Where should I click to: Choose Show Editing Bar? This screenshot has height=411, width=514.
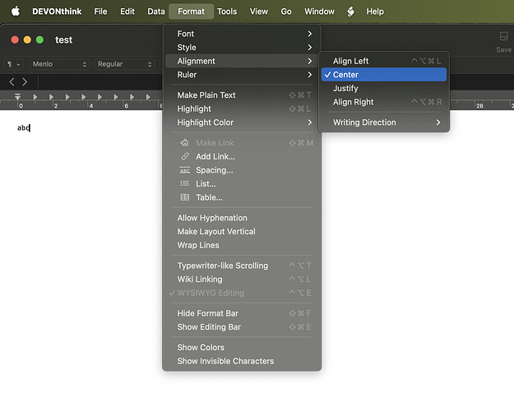242,327
